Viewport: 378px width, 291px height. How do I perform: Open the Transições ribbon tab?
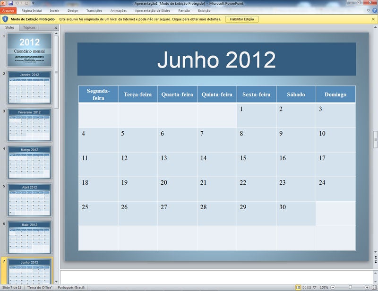[x=94, y=10]
